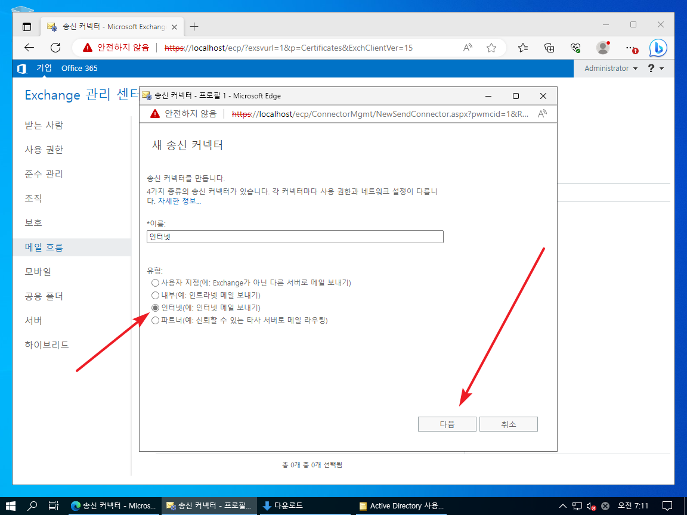The image size is (687, 515).
Task: Click the 다음 (Next) button
Action: point(447,424)
